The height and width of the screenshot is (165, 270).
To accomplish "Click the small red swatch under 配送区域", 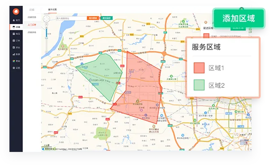I will [x=206, y=36].
